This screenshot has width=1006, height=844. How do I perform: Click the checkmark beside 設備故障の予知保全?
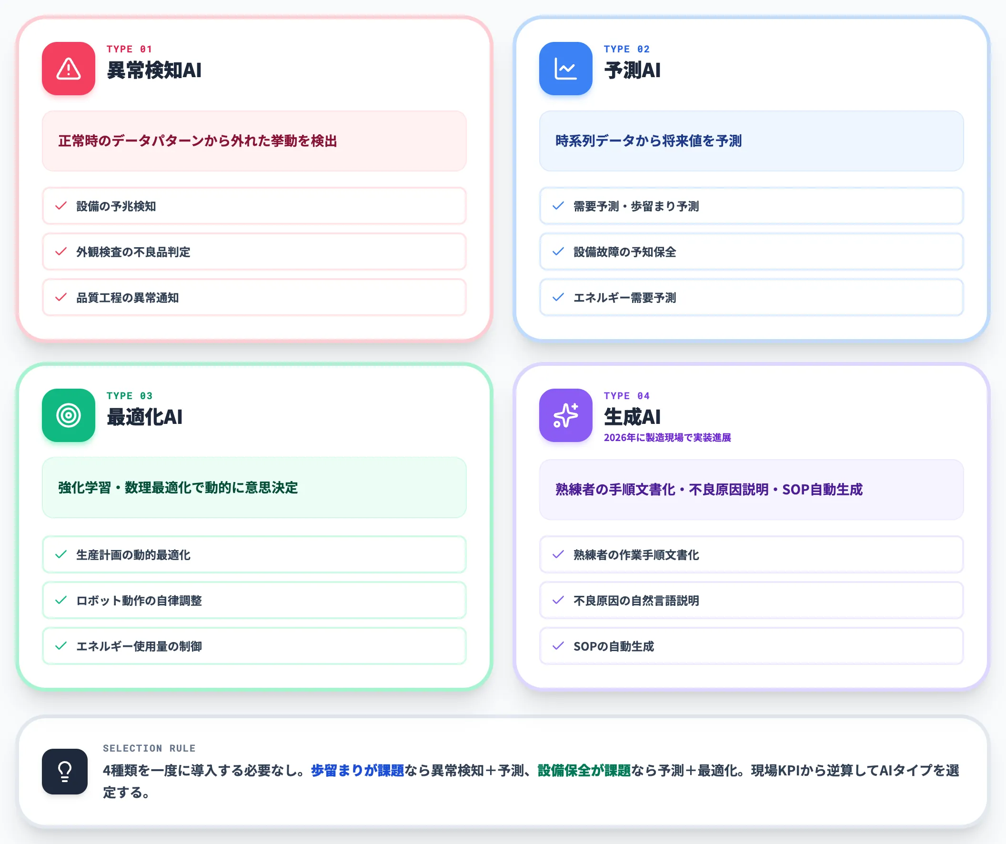click(x=558, y=252)
